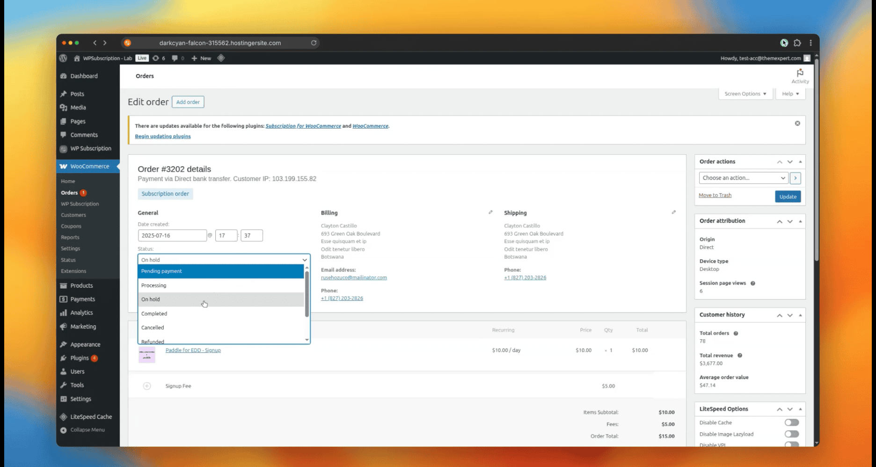Edit the Shipping address pencil icon

point(673,212)
